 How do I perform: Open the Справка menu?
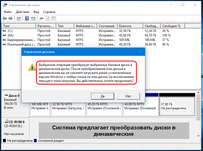49,12
